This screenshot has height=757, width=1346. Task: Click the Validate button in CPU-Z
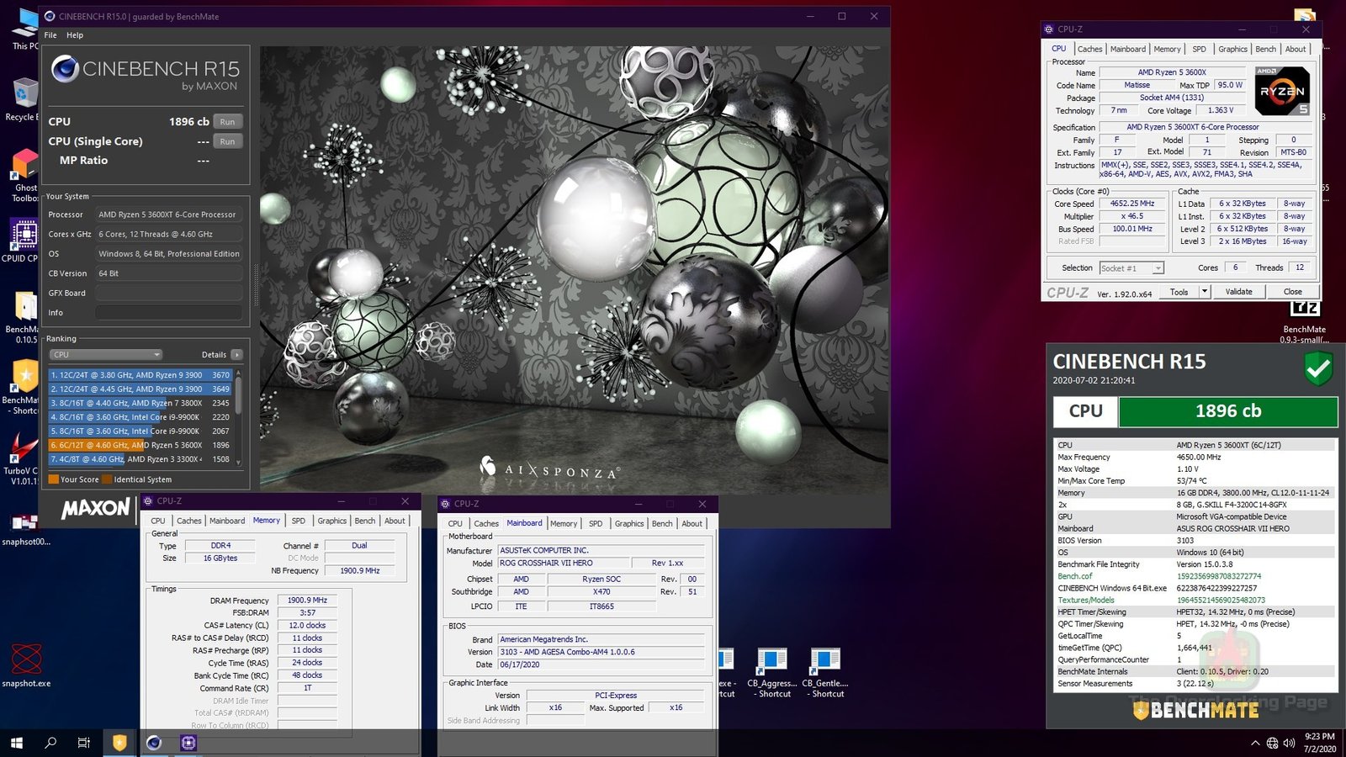point(1238,292)
